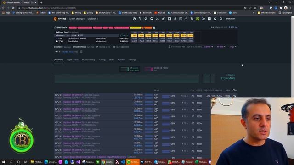Star the 6Rakhsh worker as favorite
This screenshot has width=294, height=165.
55,27
